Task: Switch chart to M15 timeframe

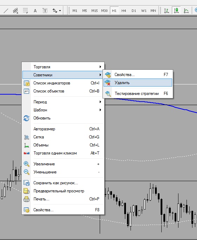Action: pos(94,11)
